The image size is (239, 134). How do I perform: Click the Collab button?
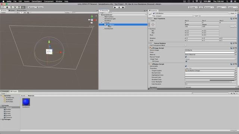[x=193, y=7]
